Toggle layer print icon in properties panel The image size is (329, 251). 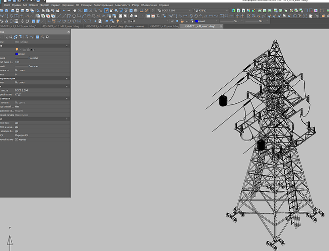(x=28, y=50)
